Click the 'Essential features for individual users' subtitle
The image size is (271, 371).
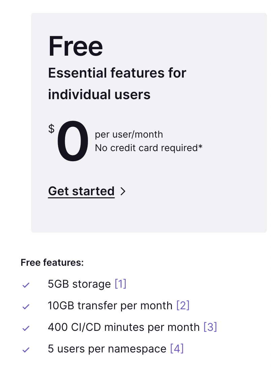117,84
